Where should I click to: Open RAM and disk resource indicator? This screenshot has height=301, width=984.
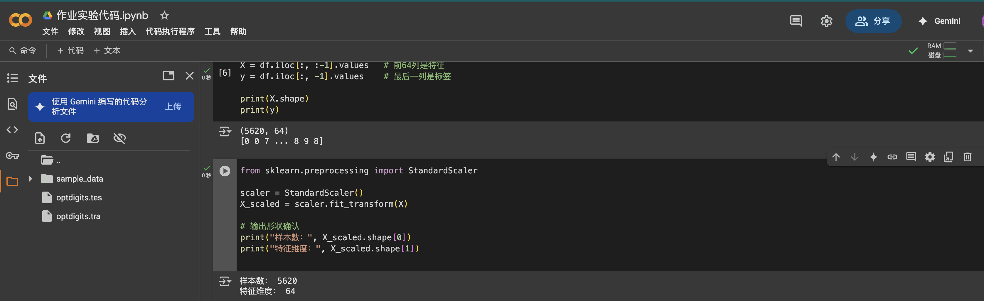point(942,50)
